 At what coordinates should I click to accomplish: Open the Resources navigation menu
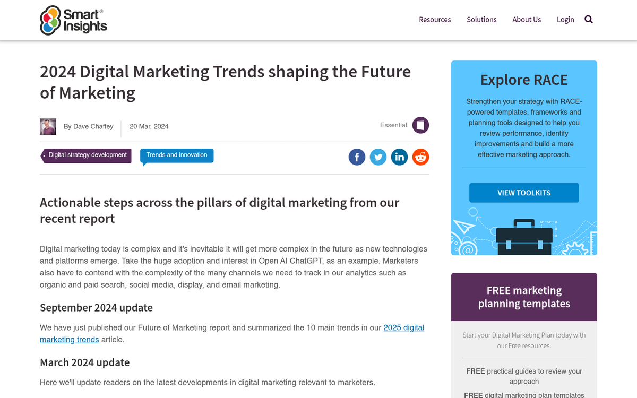click(435, 19)
